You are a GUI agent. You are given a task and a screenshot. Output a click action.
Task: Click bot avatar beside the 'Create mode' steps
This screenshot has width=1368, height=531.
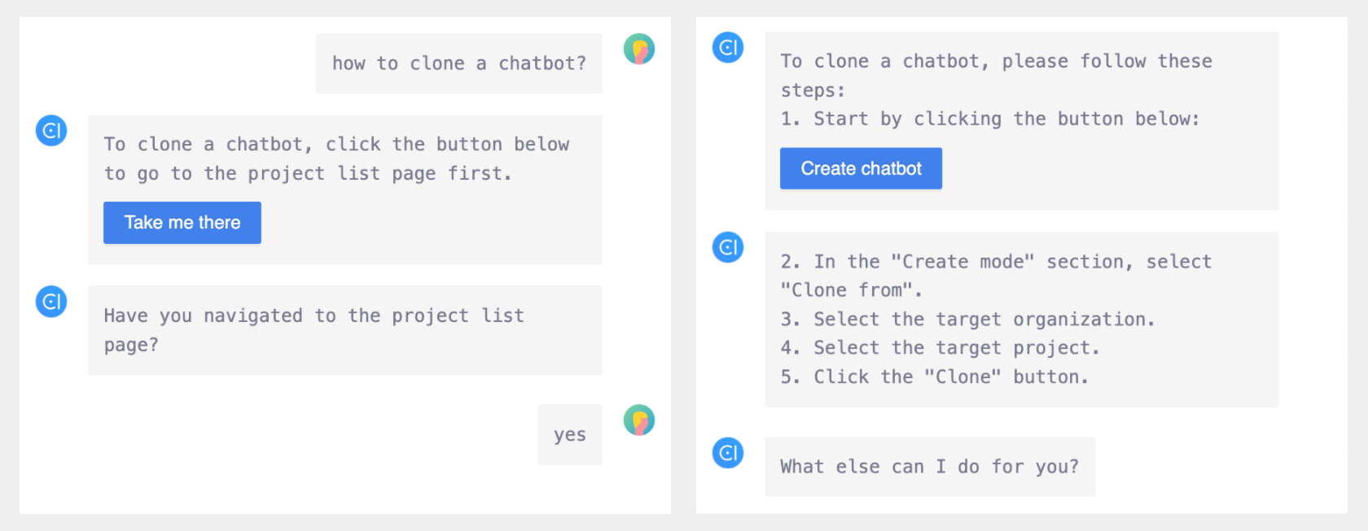(x=728, y=247)
